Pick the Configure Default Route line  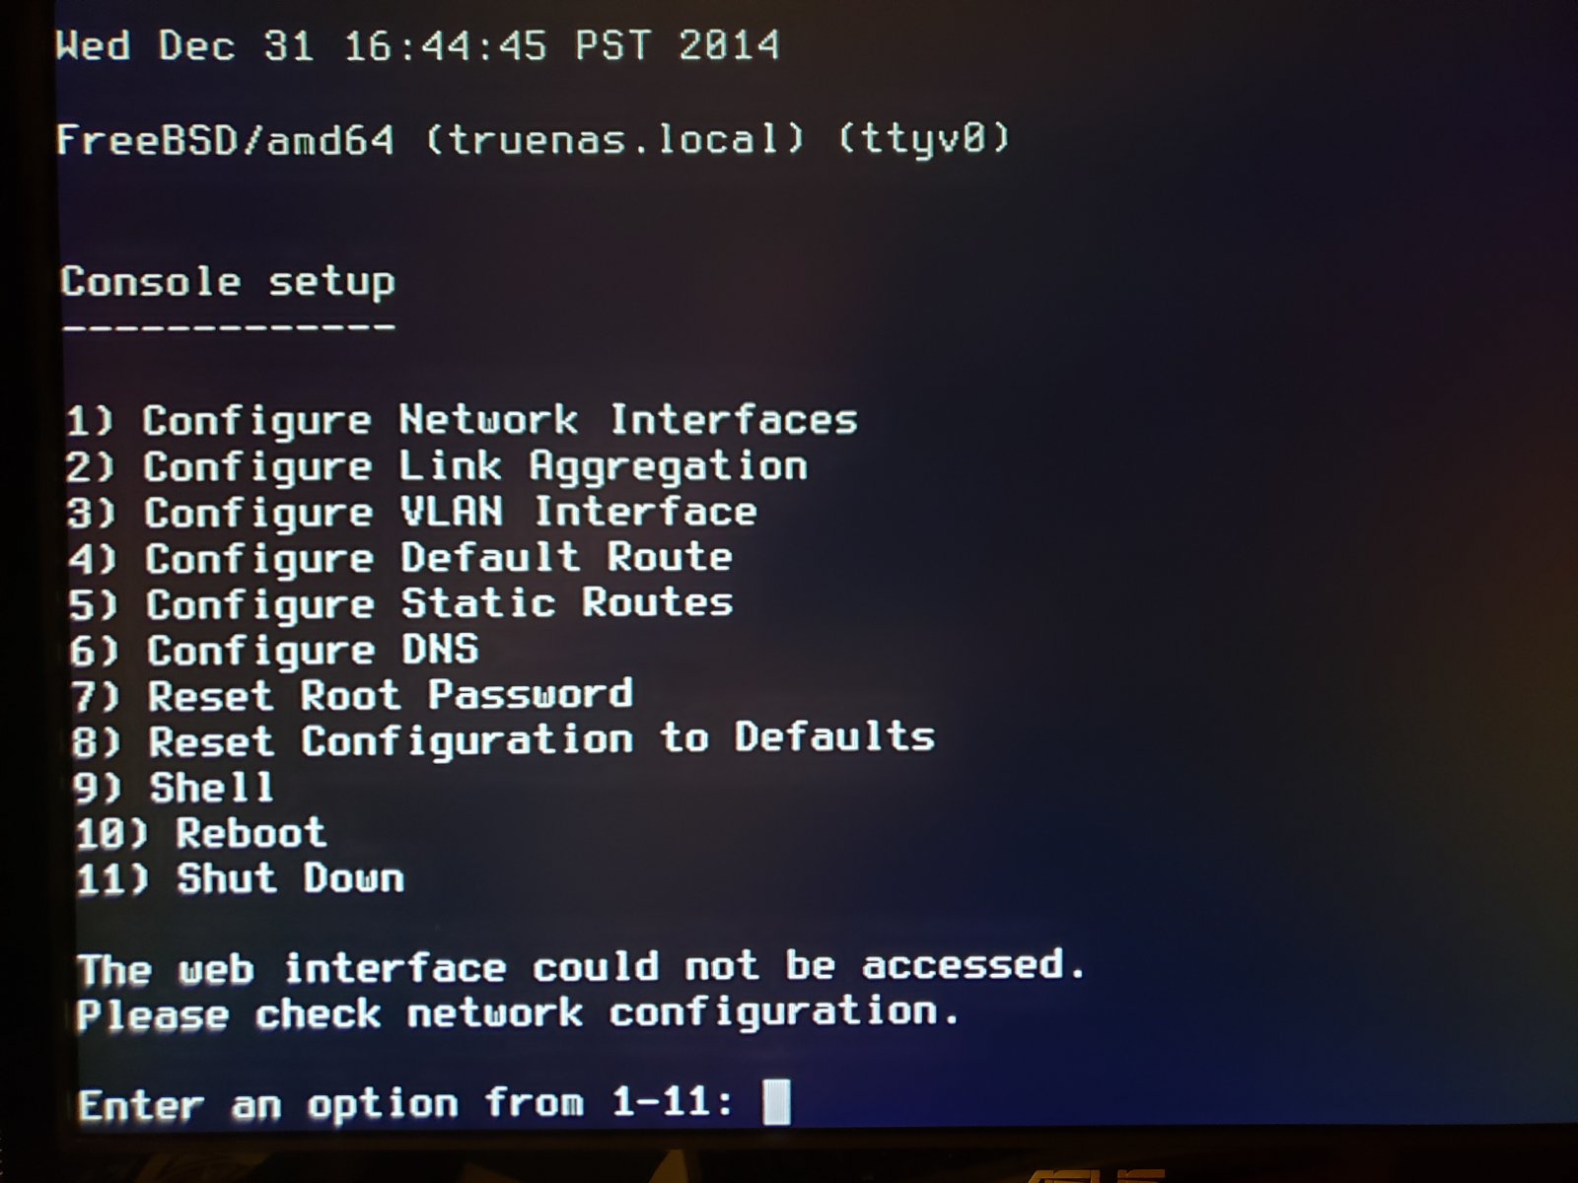401,559
